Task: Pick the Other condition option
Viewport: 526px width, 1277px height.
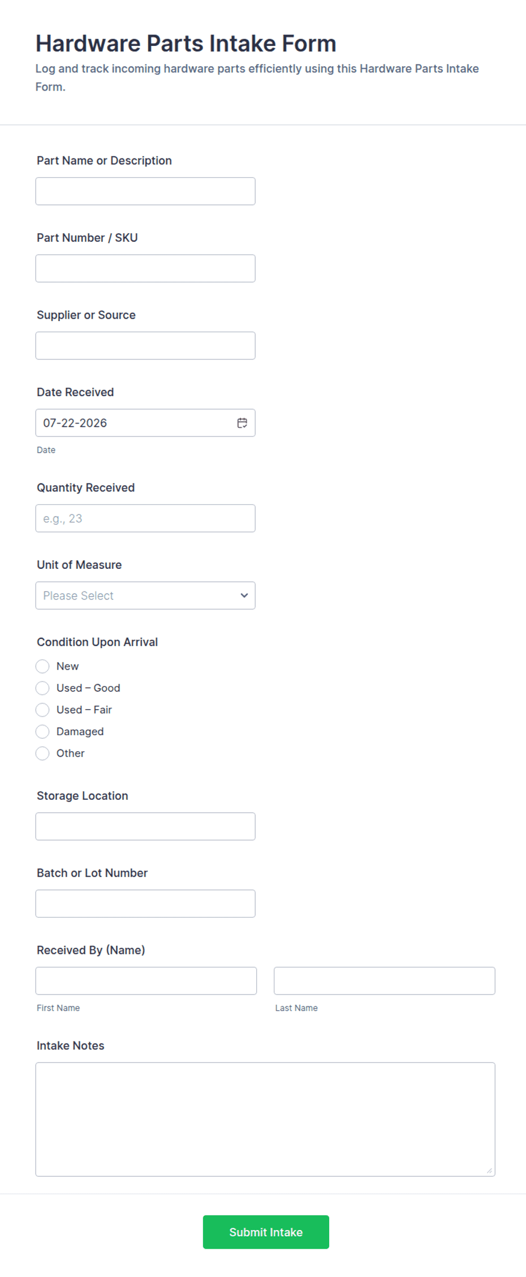Action: (42, 753)
